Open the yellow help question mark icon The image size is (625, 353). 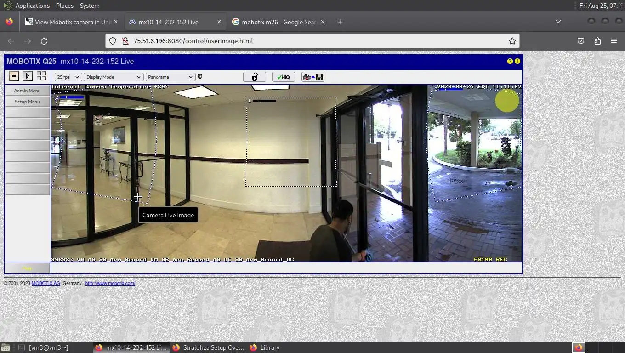[510, 61]
